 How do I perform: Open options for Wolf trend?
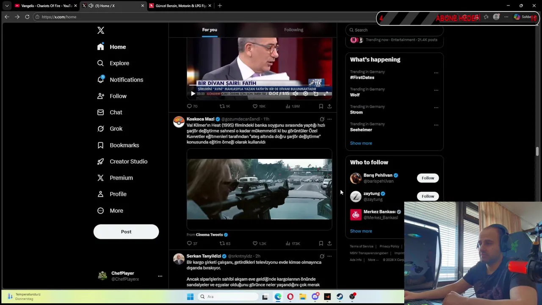click(436, 90)
